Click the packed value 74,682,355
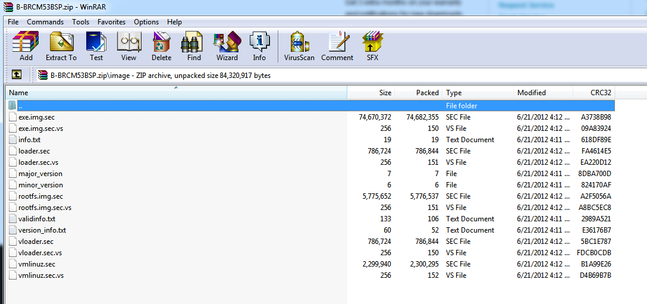 pos(423,117)
